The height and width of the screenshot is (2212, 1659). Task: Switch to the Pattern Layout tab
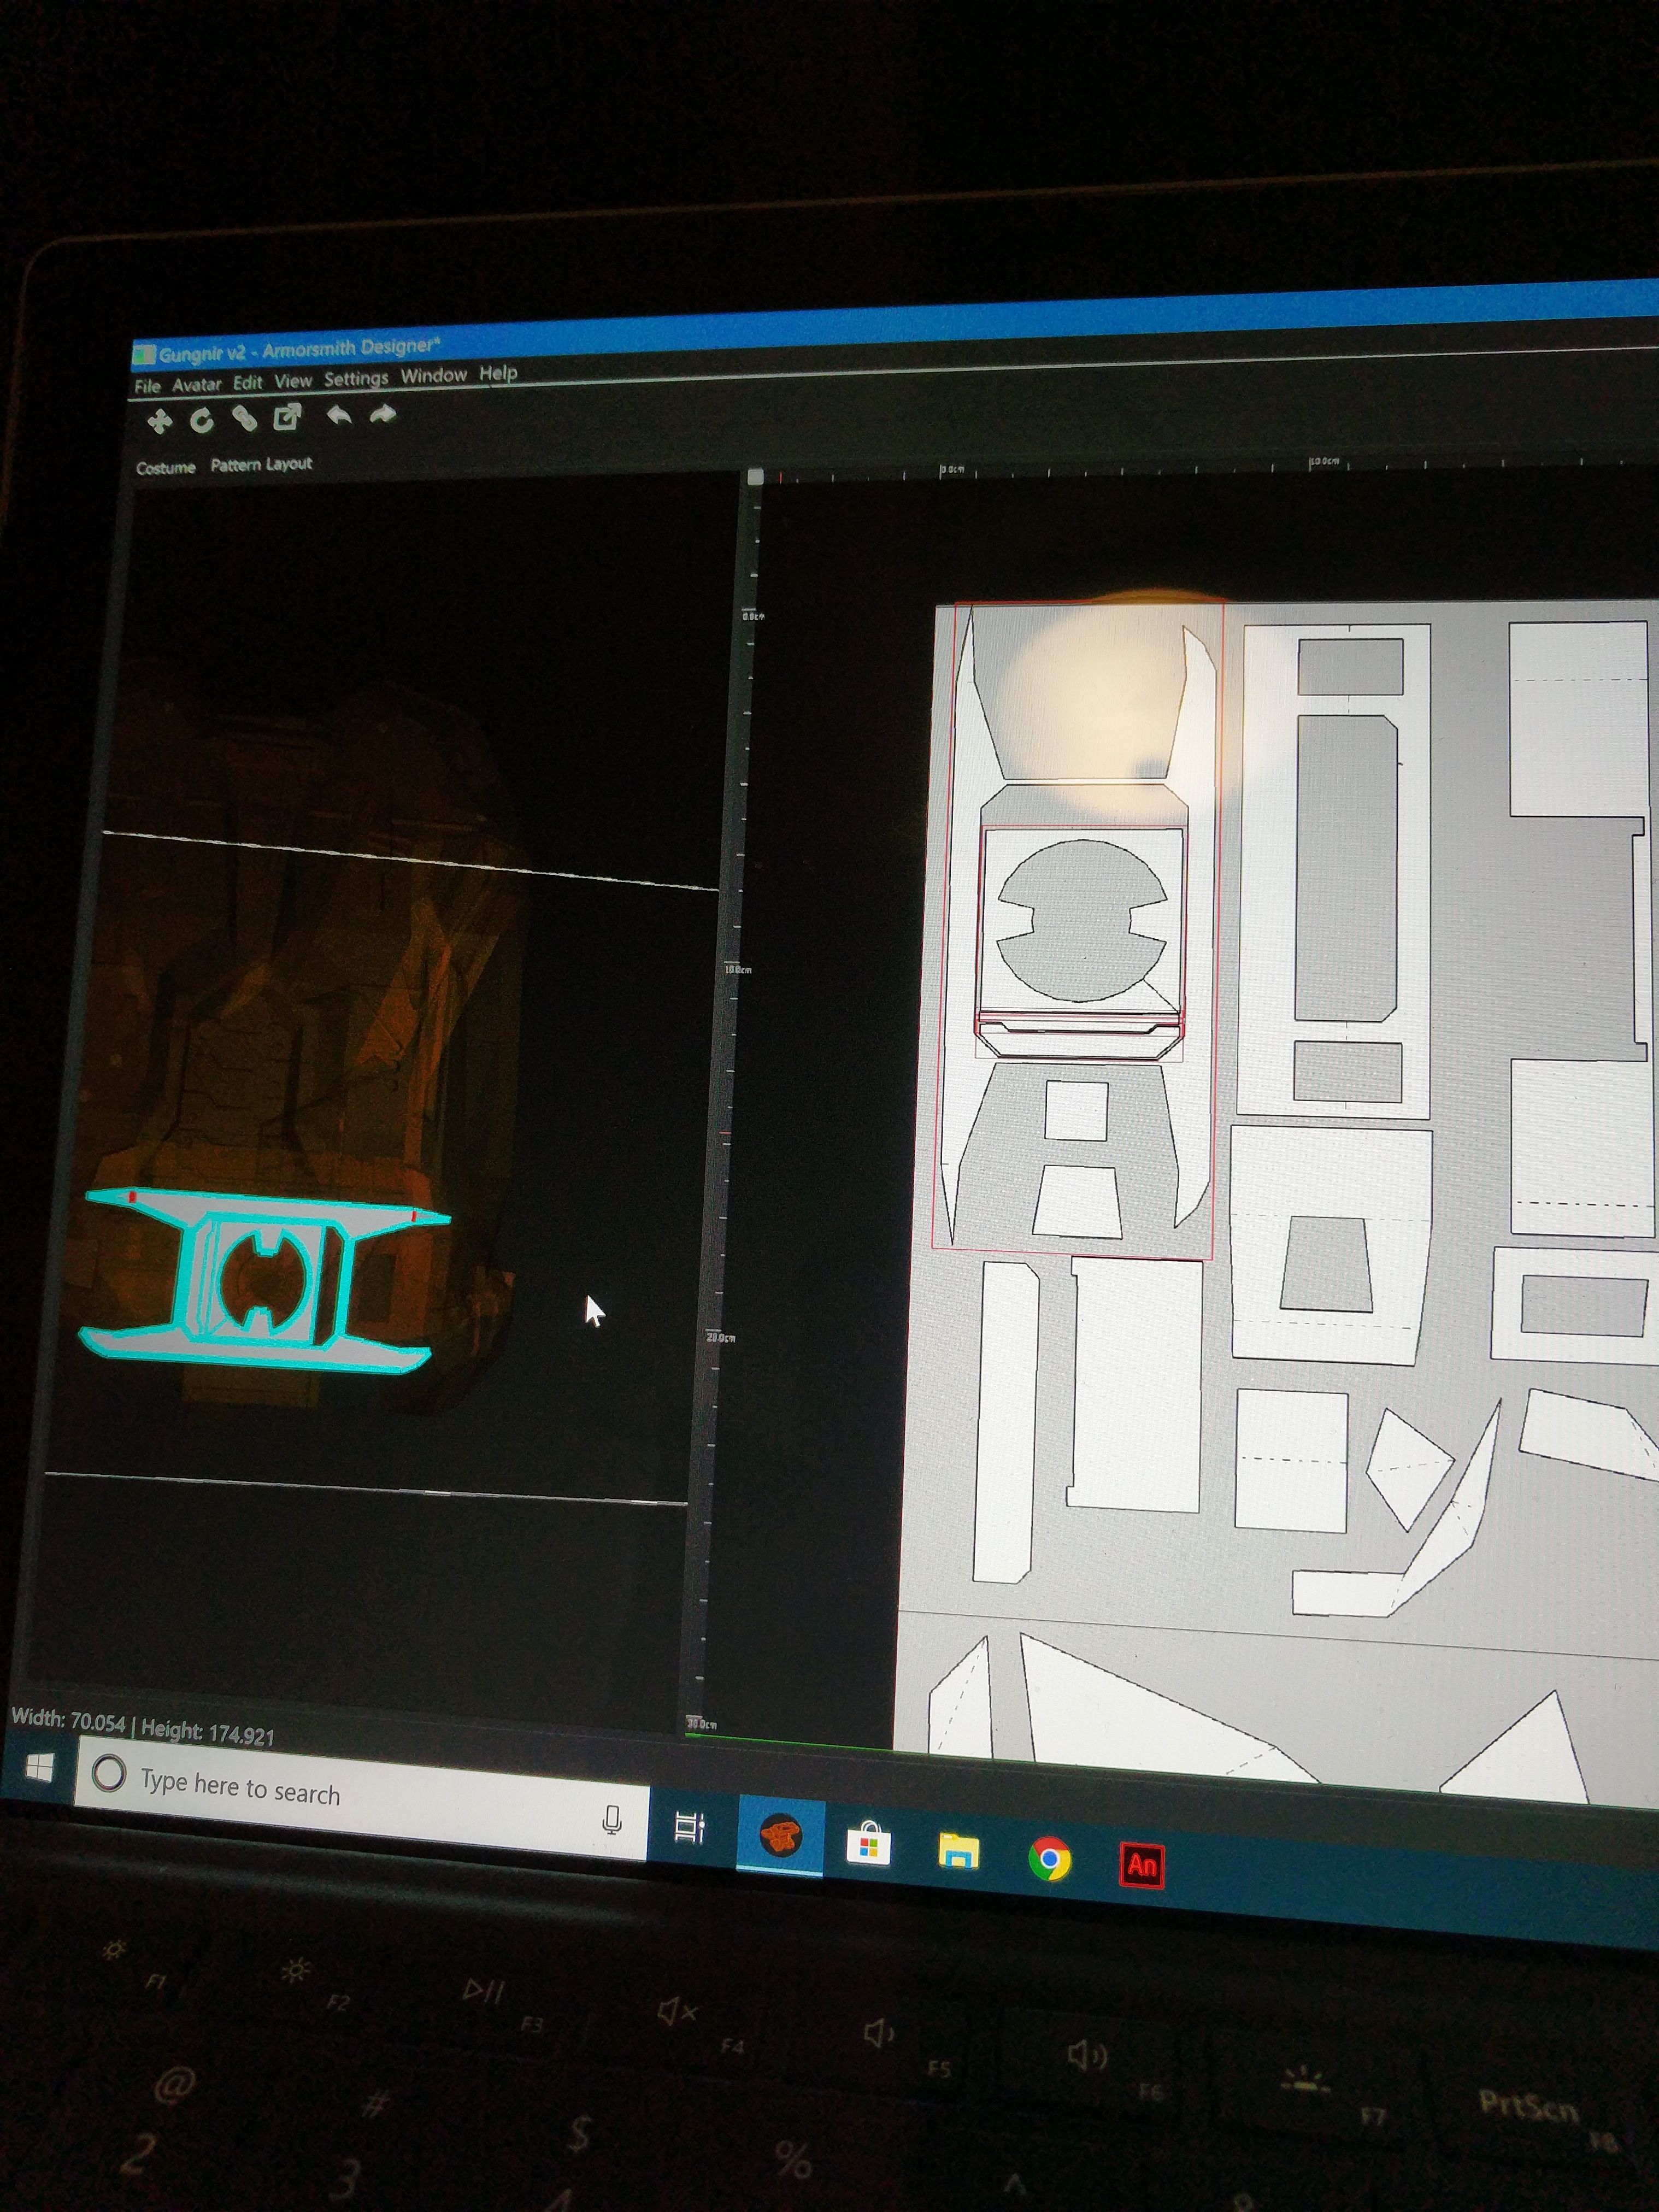pyautogui.click(x=261, y=464)
